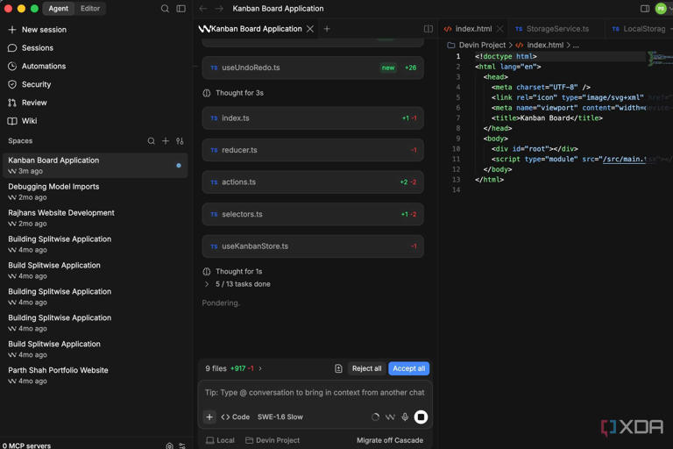Screen dimensions: 673x449
Task: Switch to the LocalStorag tab
Action: (640, 29)
